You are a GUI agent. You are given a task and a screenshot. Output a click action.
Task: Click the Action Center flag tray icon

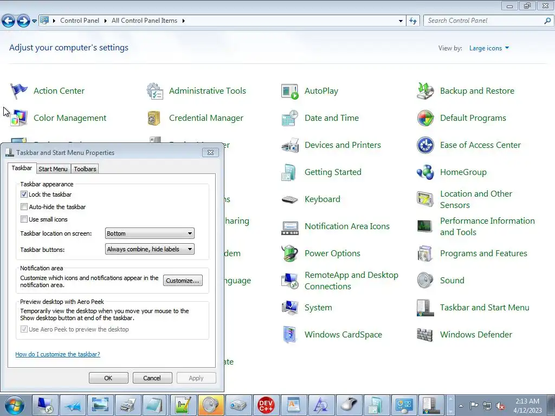474,405
